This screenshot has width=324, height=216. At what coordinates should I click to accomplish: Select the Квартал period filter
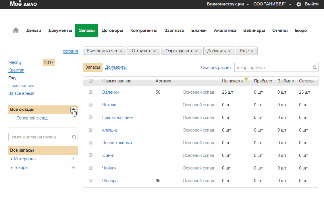[16, 70]
